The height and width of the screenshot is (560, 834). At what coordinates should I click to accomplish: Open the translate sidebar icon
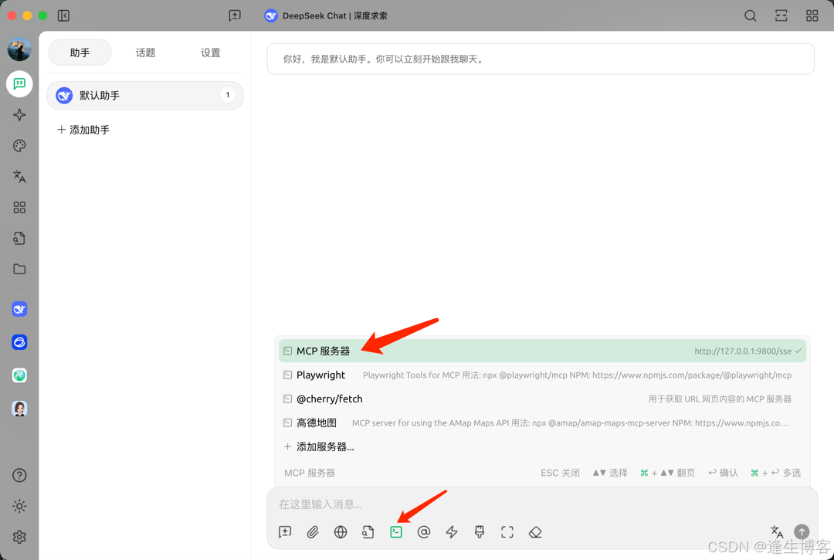pos(19,177)
